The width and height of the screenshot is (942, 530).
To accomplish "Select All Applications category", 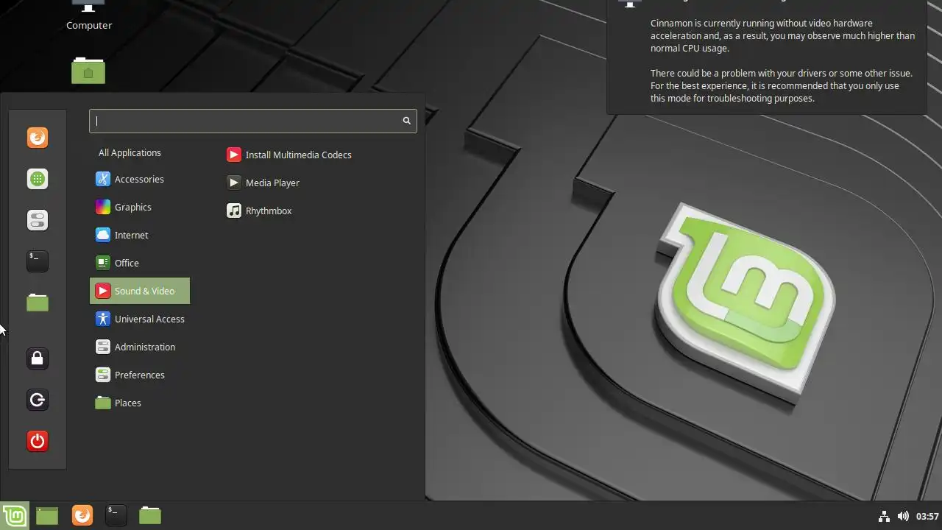I will [140, 152].
